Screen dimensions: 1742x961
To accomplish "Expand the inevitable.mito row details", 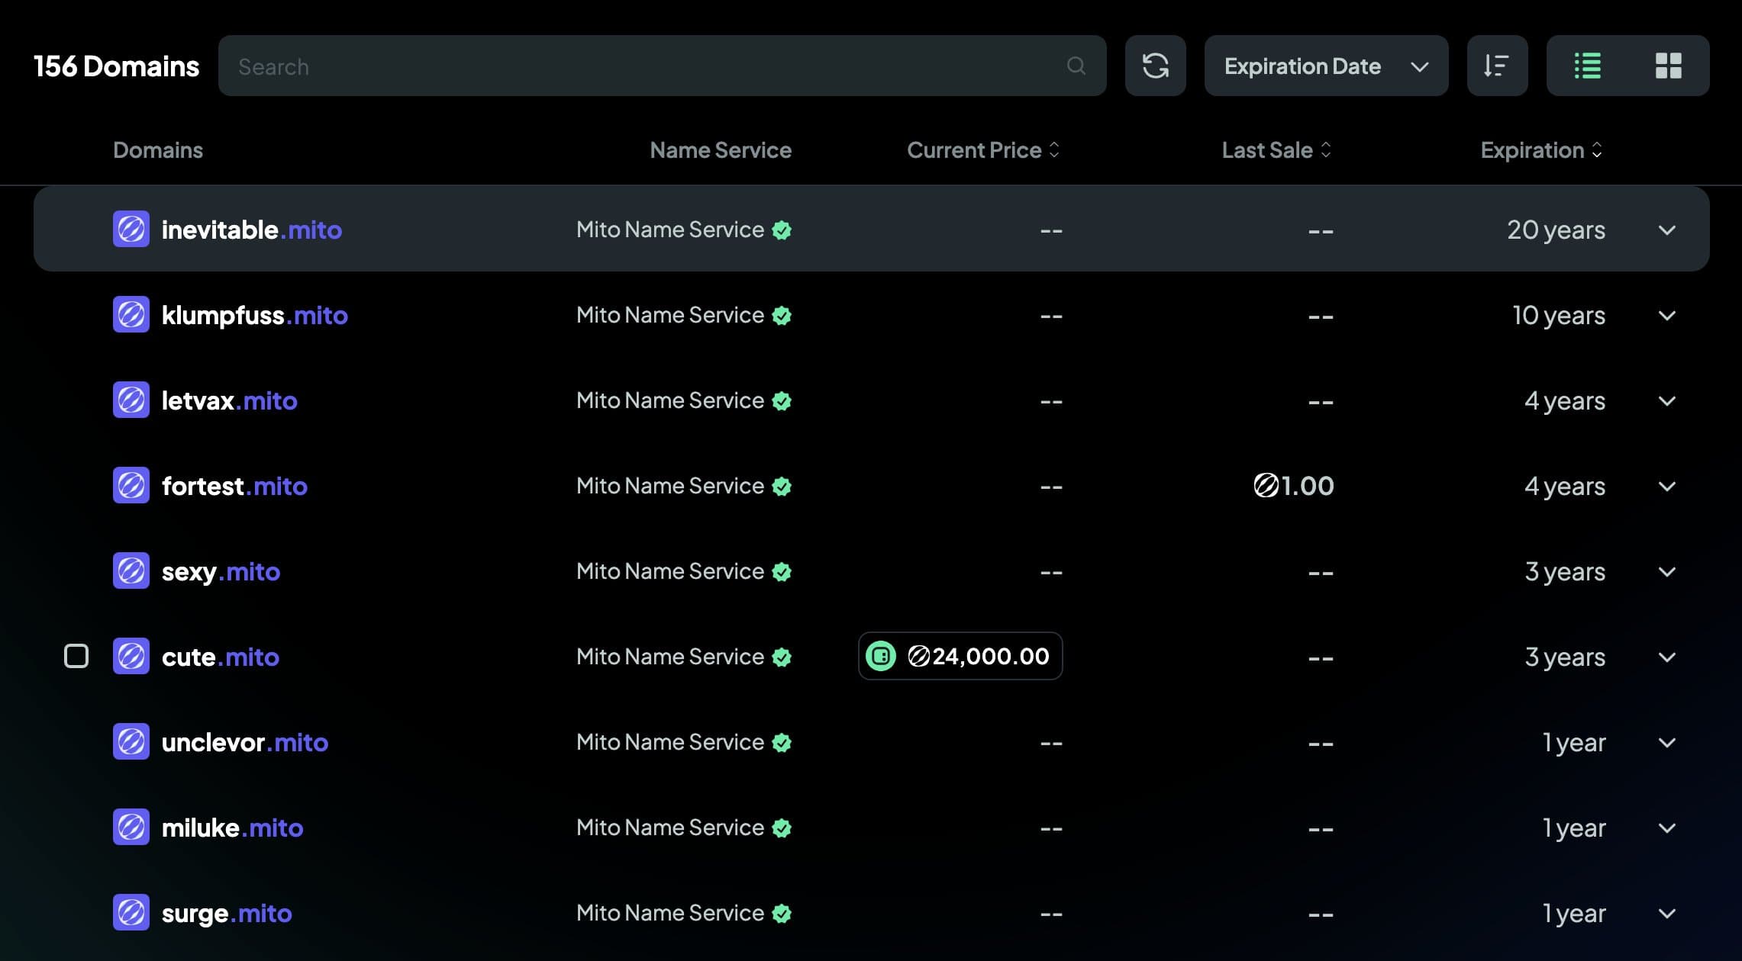I will coord(1667,230).
